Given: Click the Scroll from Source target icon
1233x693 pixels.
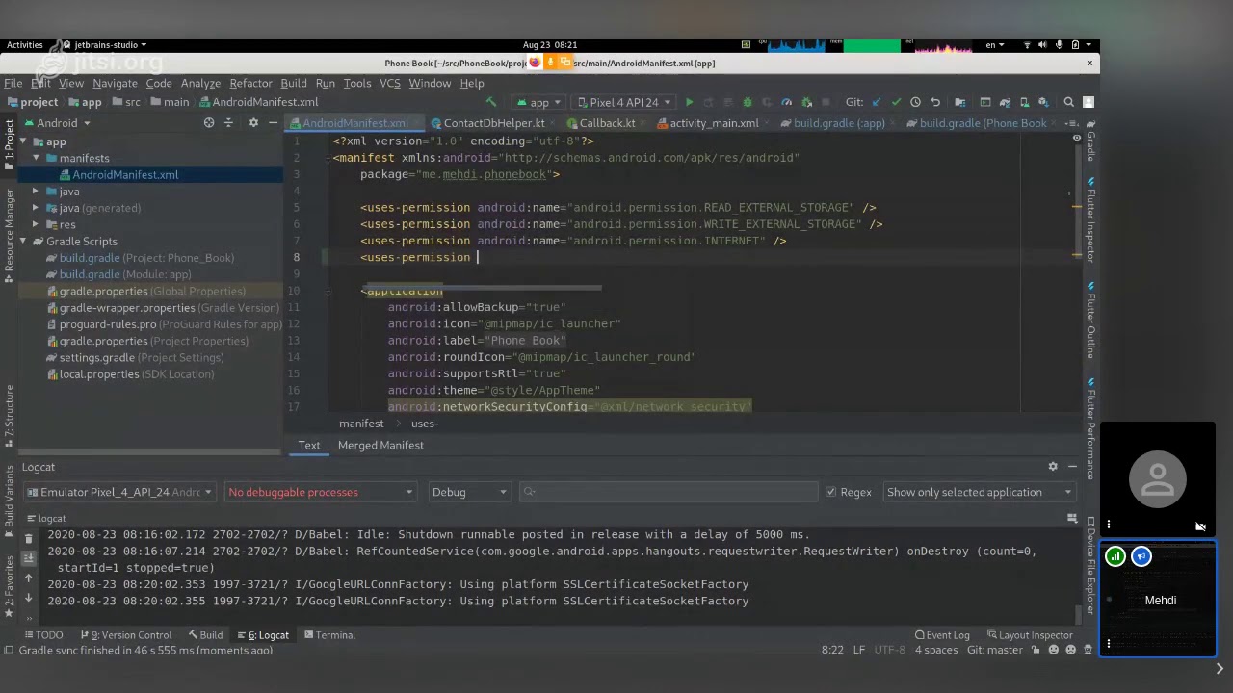Looking at the screenshot, I should pos(209,123).
